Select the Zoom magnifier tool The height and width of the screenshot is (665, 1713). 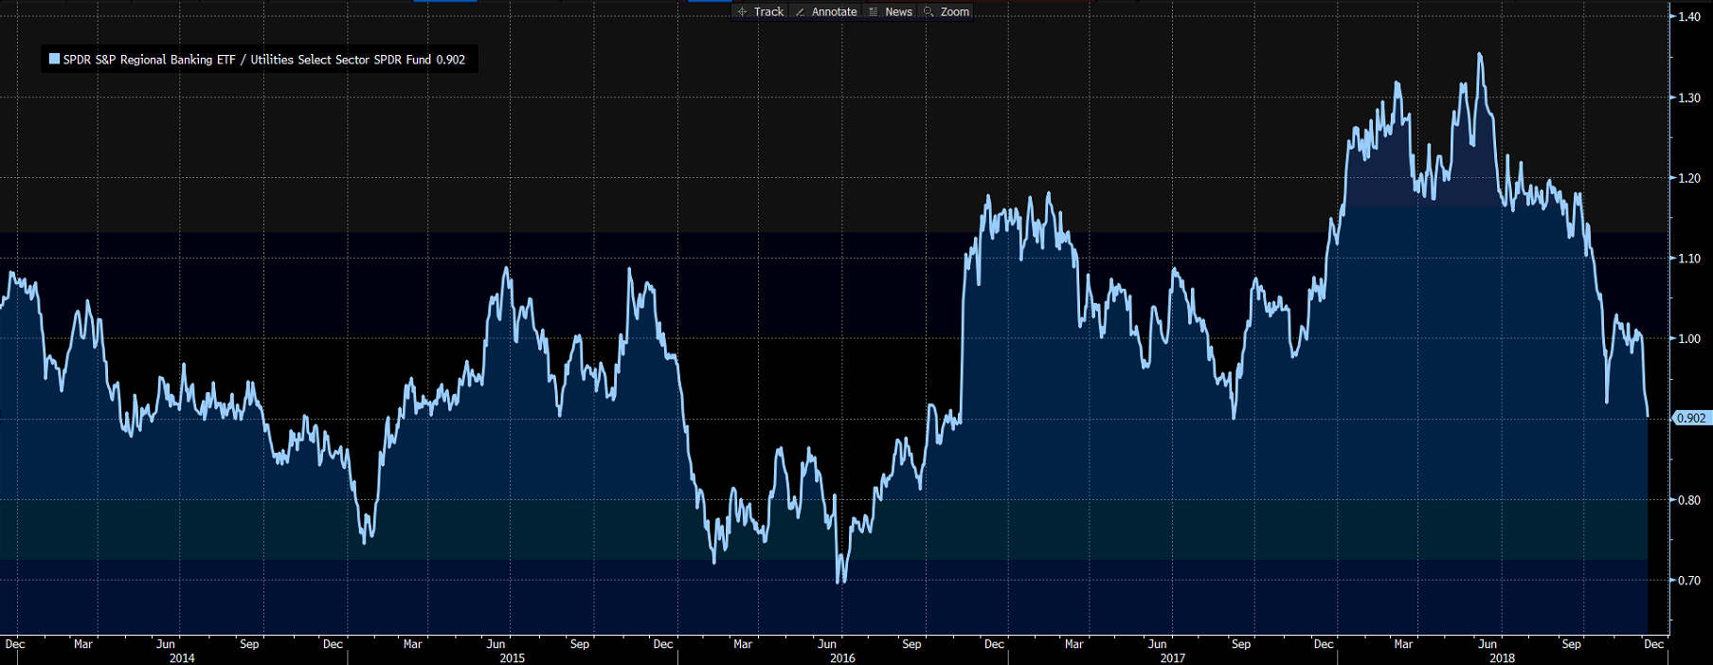click(947, 11)
